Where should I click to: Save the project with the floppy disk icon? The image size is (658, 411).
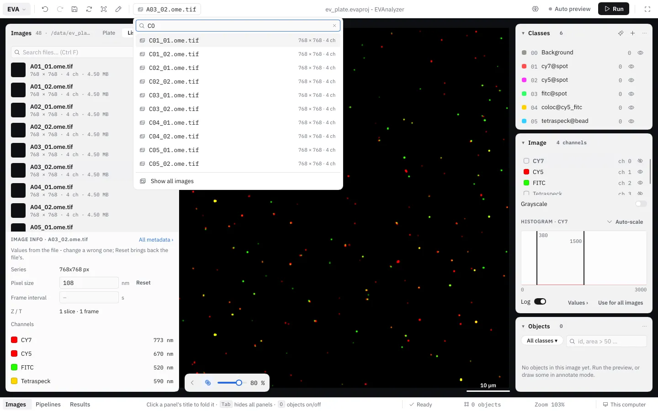click(x=74, y=9)
